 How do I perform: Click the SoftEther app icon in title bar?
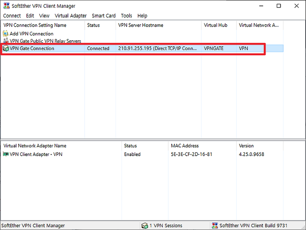[x=6, y=6]
